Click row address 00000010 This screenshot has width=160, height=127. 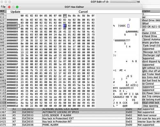coord(12,67)
